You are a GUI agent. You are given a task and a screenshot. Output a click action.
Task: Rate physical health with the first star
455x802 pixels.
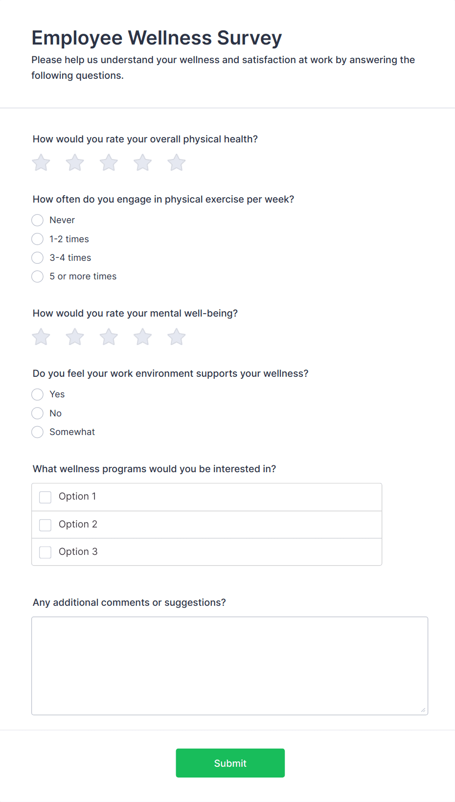pos(41,162)
